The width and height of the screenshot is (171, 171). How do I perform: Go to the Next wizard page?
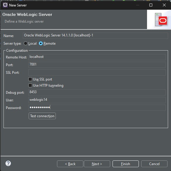click(x=97, y=164)
